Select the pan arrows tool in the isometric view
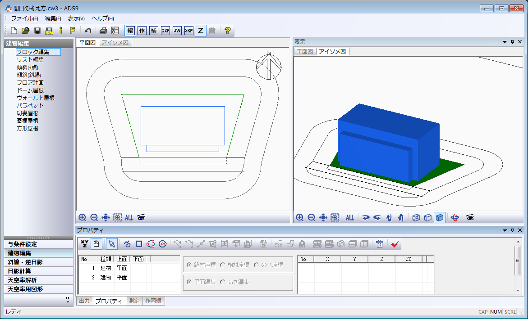The image size is (528, 319). tap(323, 217)
